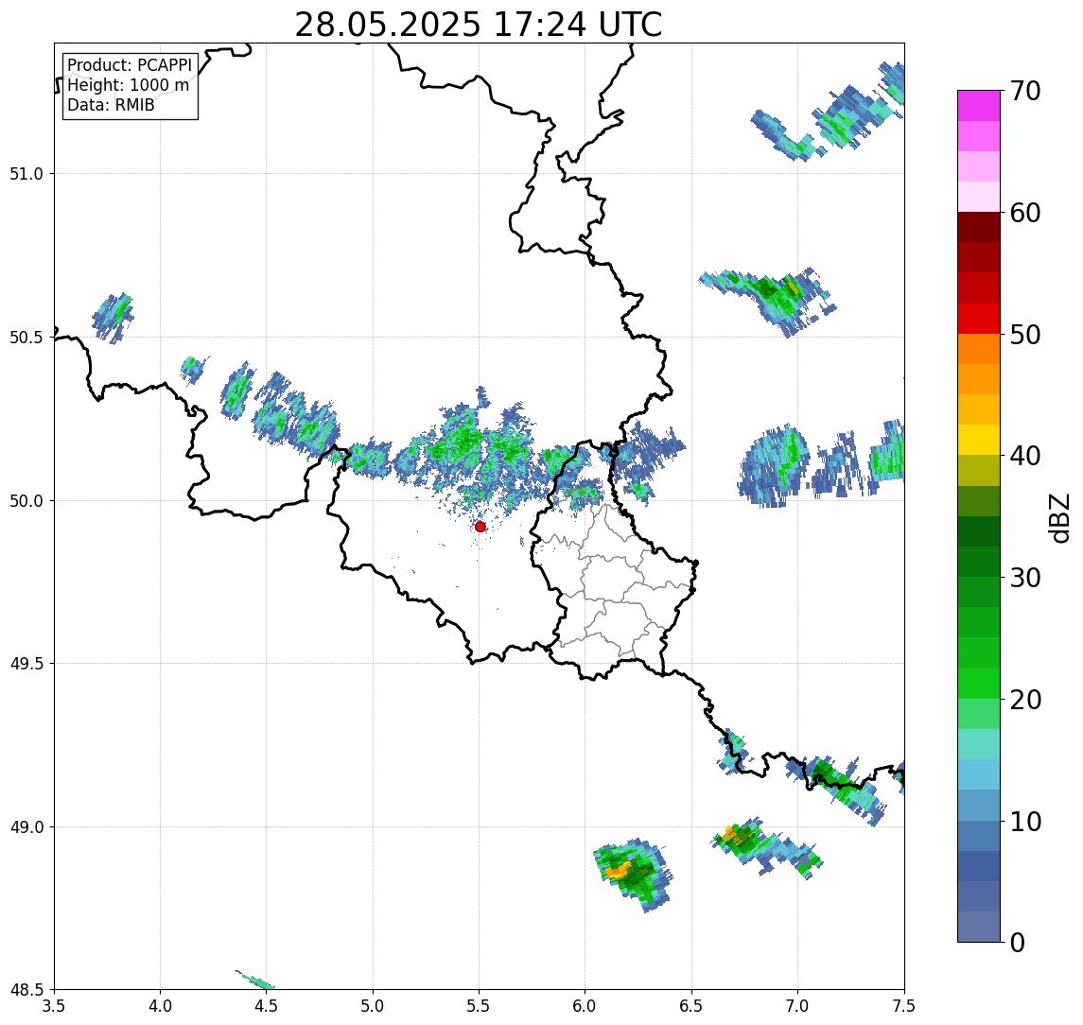Click the title "28.05.2025 17:24 UTC"
1083x1025 pixels.
478,25
